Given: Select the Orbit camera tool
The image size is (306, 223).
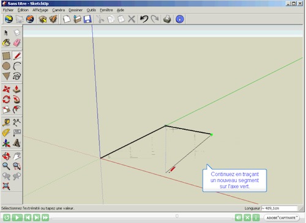Looking at the screenshot, I should (6, 156).
